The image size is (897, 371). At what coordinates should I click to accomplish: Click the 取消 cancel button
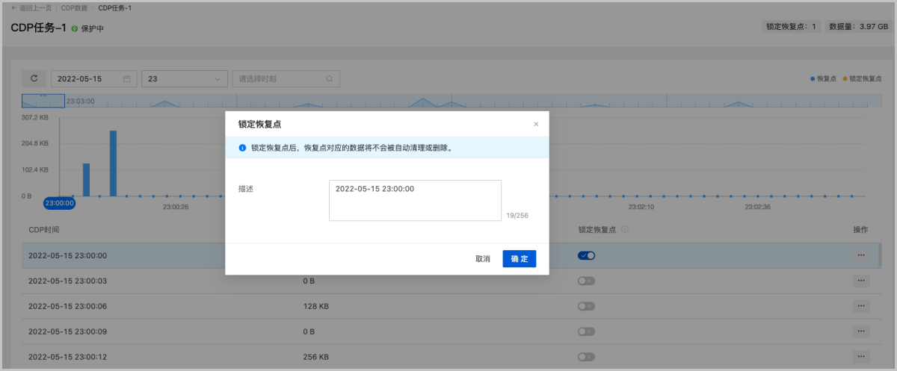(x=483, y=259)
